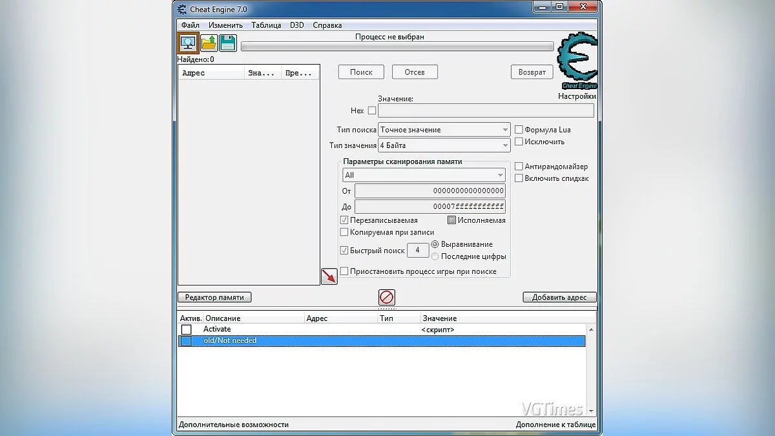775x436 pixels.
Task: Click Добавить адрес button
Action: click(x=559, y=297)
